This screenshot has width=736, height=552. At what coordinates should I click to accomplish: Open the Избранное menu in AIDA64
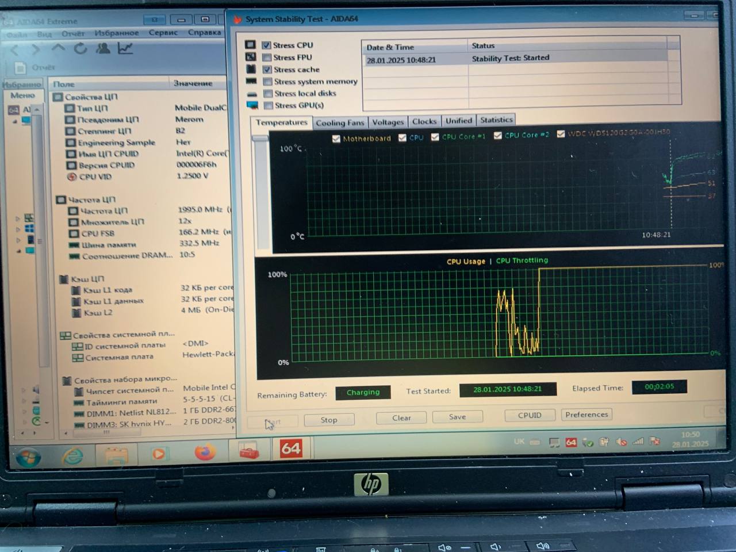pyautogui.click(x=117, y=33)
